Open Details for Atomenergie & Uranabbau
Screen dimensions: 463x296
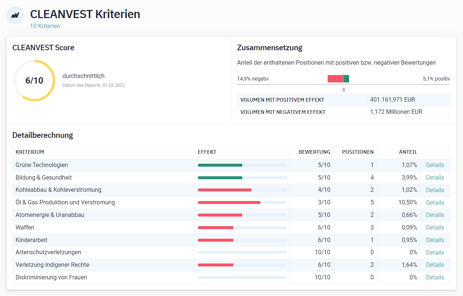pyautogui.click(x=435, y=215)
